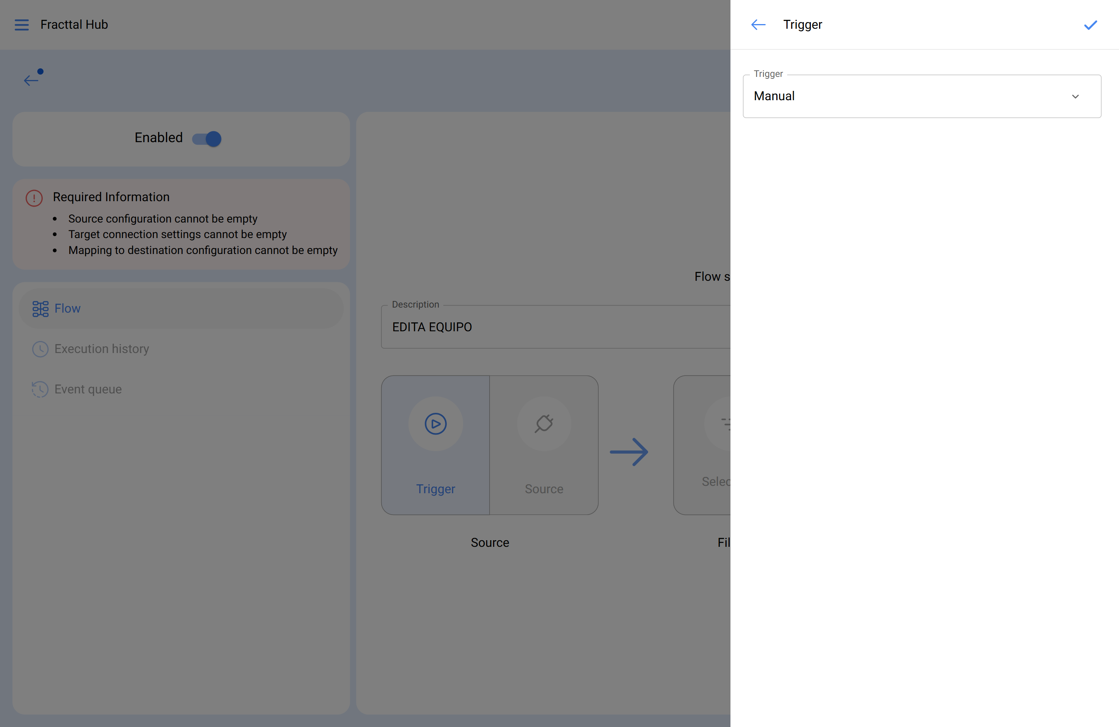This screenshot has width=1119, height=727.
Task: Click the blue arrow between flow steps
Action: point(629,452)
